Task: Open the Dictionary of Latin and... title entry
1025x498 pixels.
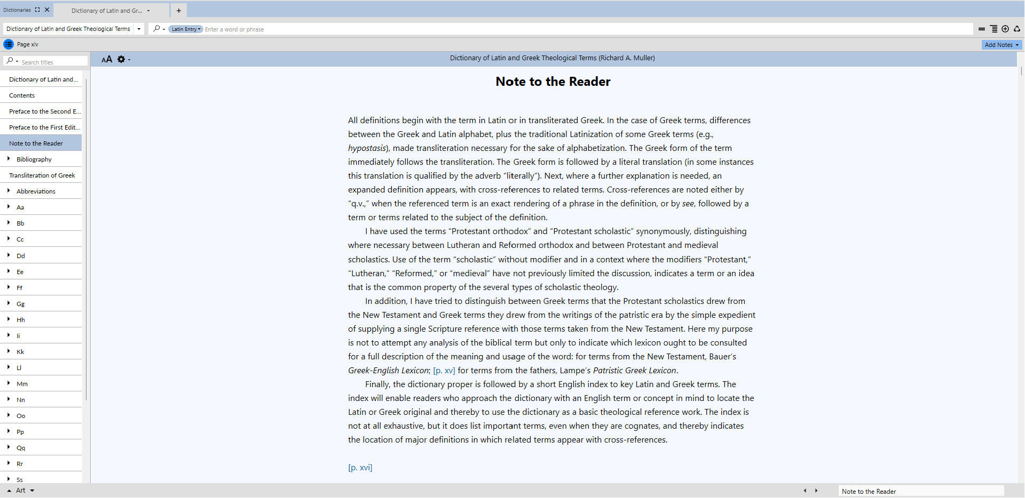Action: coord(42,79)
